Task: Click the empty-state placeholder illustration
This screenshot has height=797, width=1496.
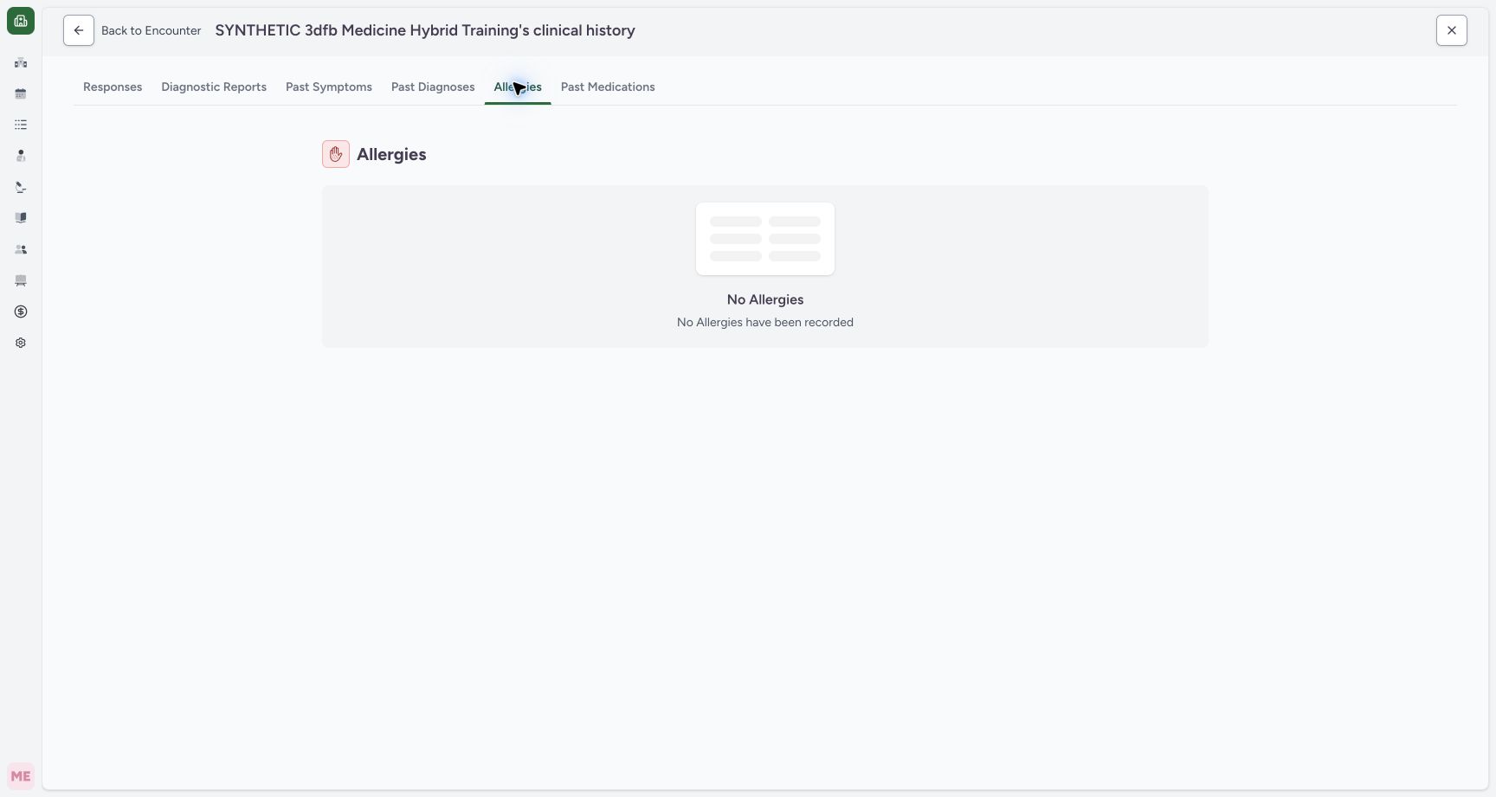Action: click(x=765, y=239)
